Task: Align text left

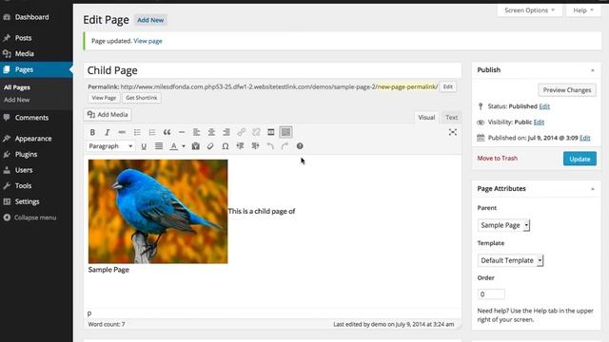Action: coord(197,132)
